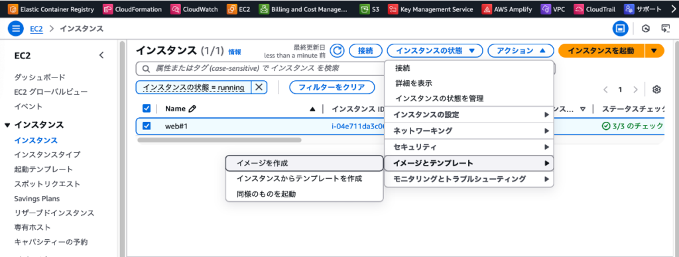Click フィルターをクリア button

point(332,87)
